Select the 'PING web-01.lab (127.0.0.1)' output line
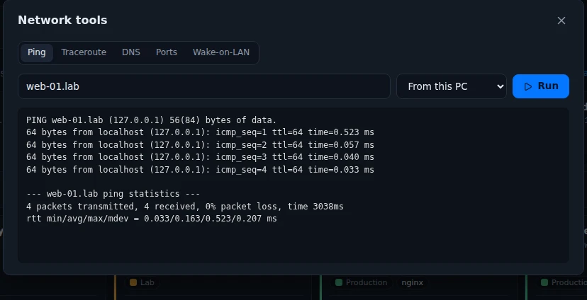Image resolution: width=587 pixels, height=300 pixels. click(151, 120)
